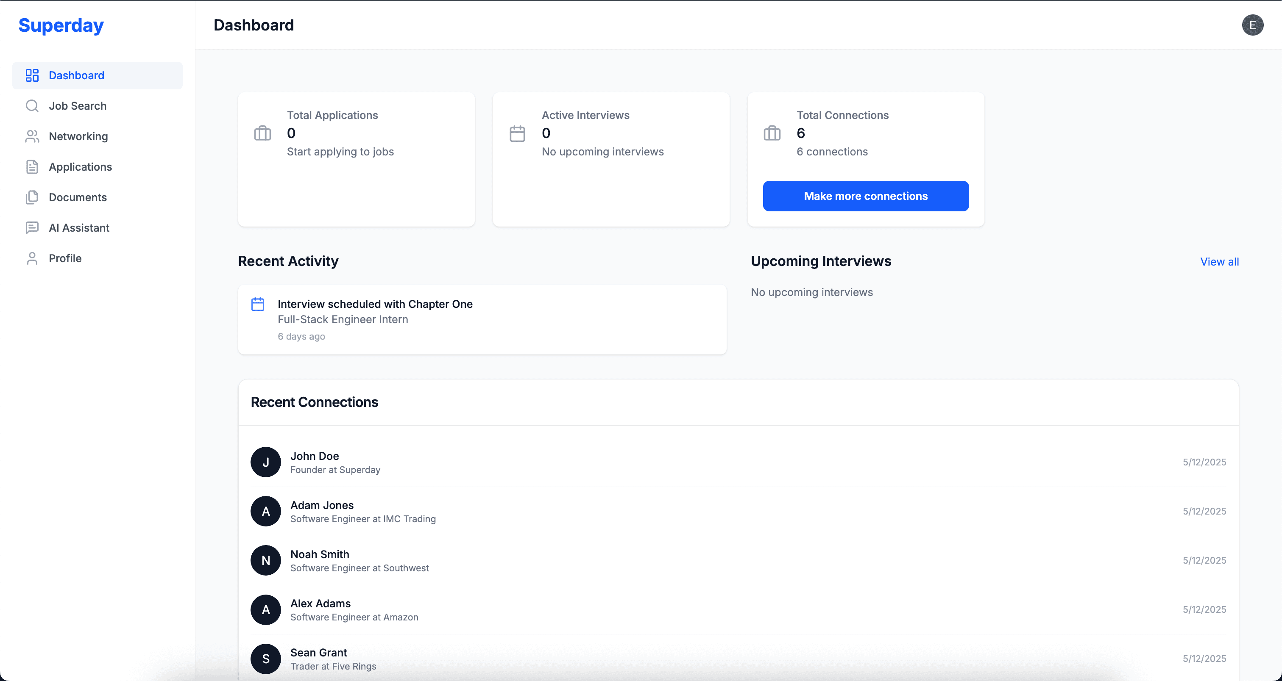Click the calendar icon beside the Chapter One interview
Viewport: 1282px width, 681px height.
tap(258, 304)
